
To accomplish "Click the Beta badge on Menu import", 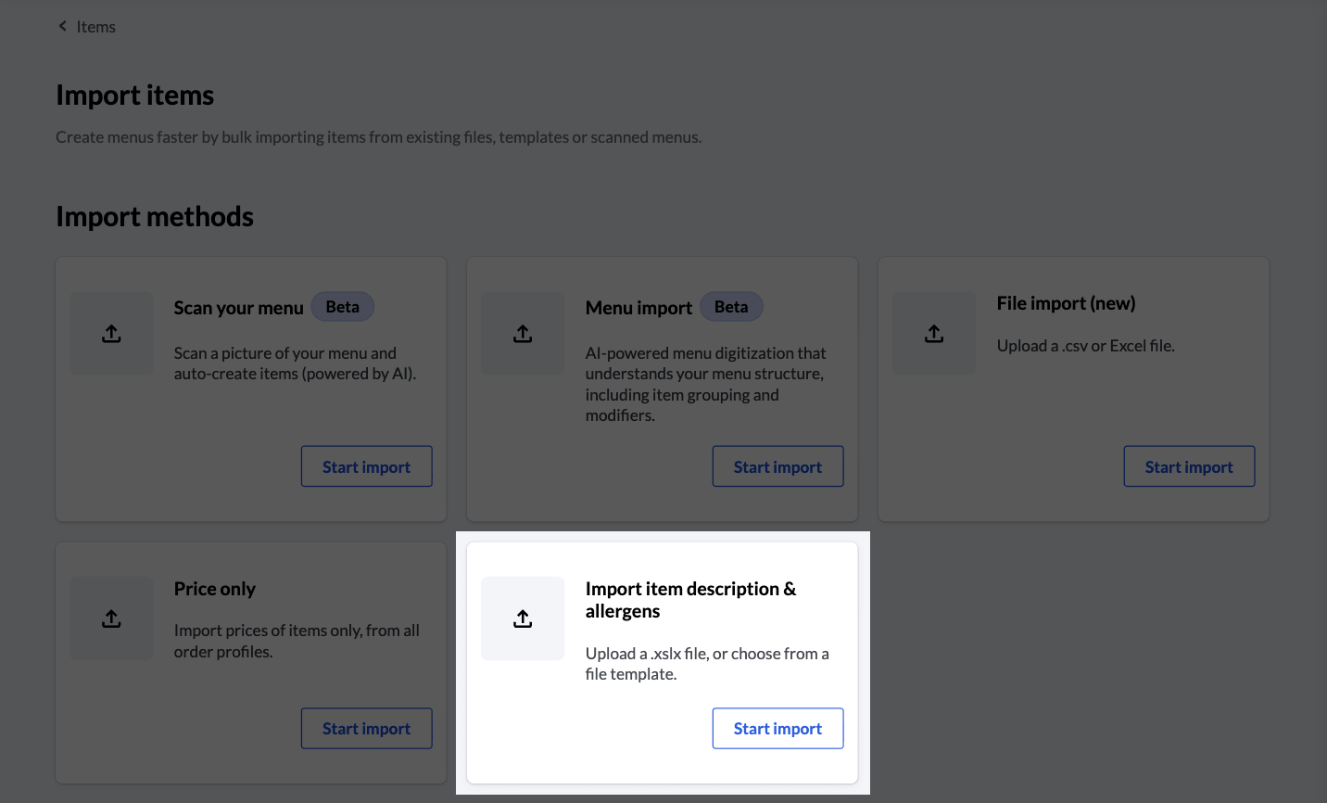I will (x=731, y=306).
